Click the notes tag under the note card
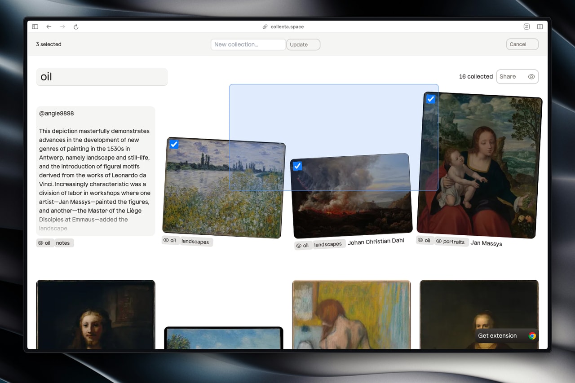 click(x=63, y=243)
